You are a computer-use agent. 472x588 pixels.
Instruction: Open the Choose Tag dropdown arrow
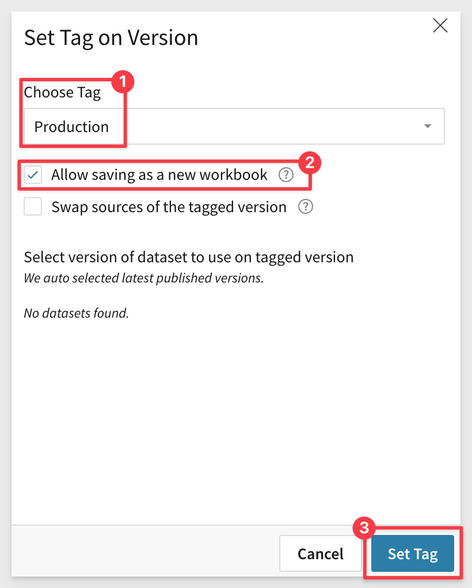pyautogui.click(x=427, y=126)
